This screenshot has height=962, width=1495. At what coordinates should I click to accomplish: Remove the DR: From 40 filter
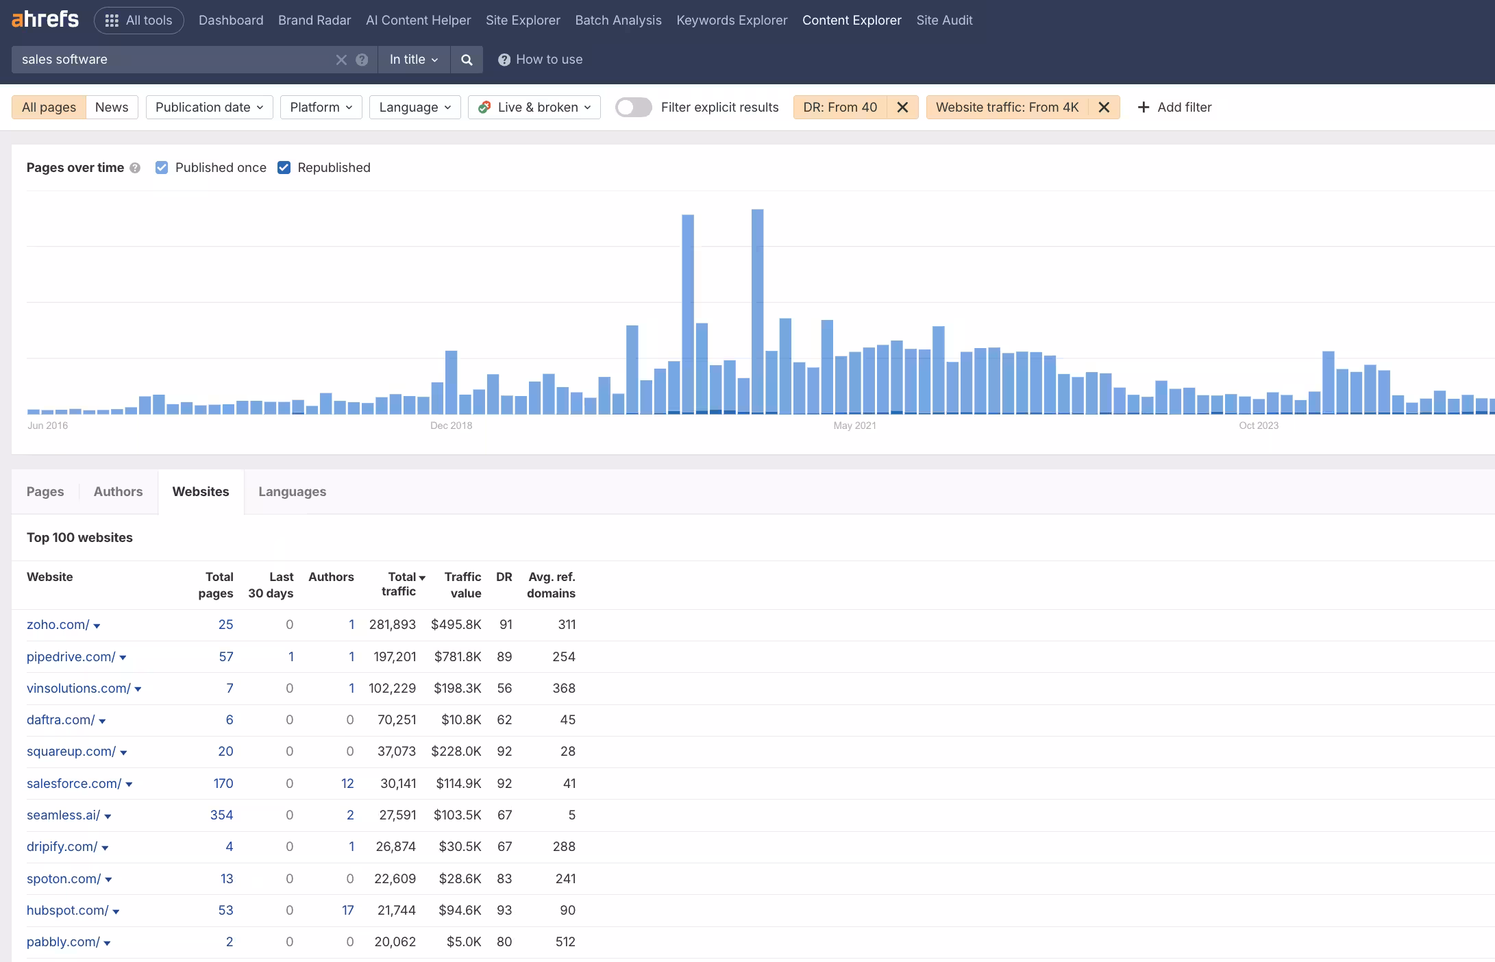(x=902, y=107)
